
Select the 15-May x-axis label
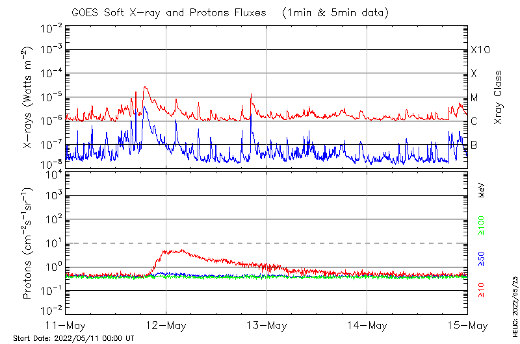467,325
